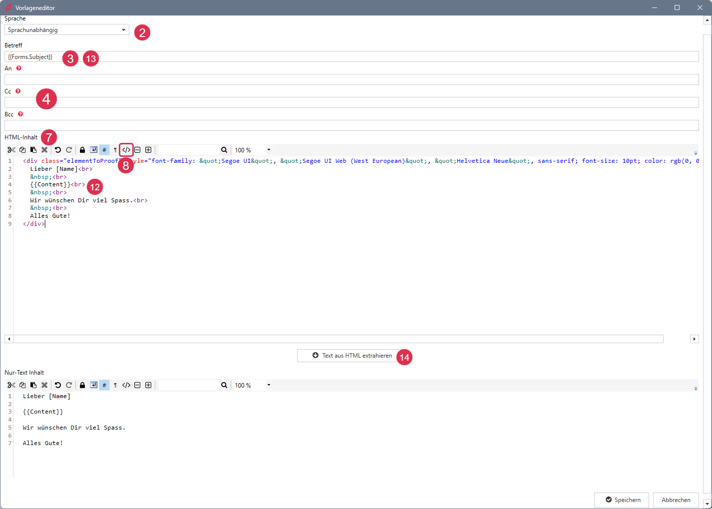Toggle word wrap in Nur-Text Inhalt toolbar
Viewport: 712px width, 509px height.
[x=93, y=385]
